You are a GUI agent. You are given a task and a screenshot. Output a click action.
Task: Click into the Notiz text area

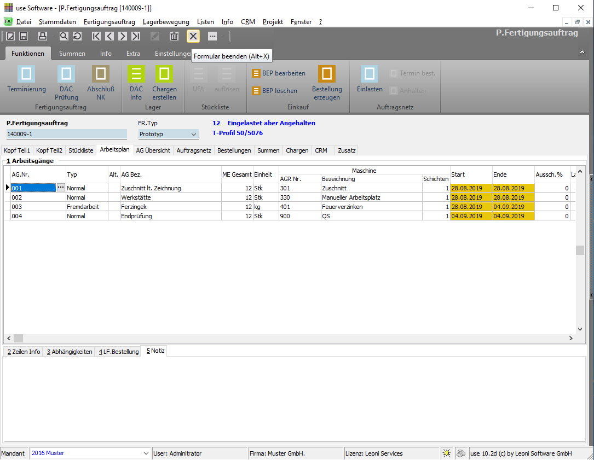pos(294,399)
